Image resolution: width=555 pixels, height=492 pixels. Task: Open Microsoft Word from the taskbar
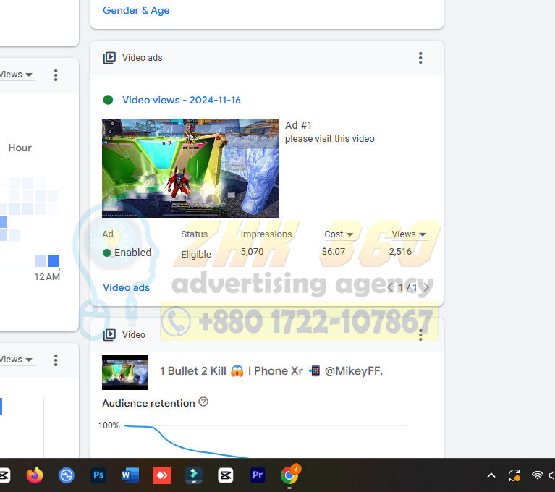click(x=130, y=475)
